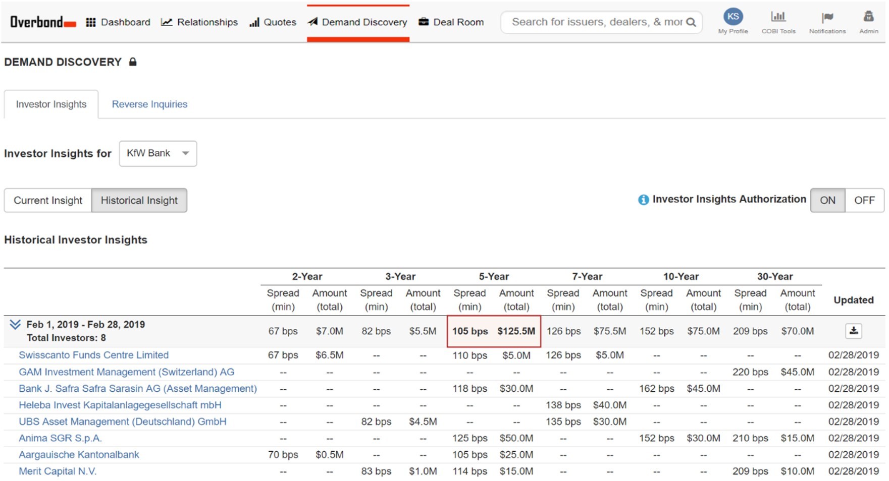Open GAM Investment Management (Switzerland) AG link
This screenshot has height=481, width=889.
(127, 372)
